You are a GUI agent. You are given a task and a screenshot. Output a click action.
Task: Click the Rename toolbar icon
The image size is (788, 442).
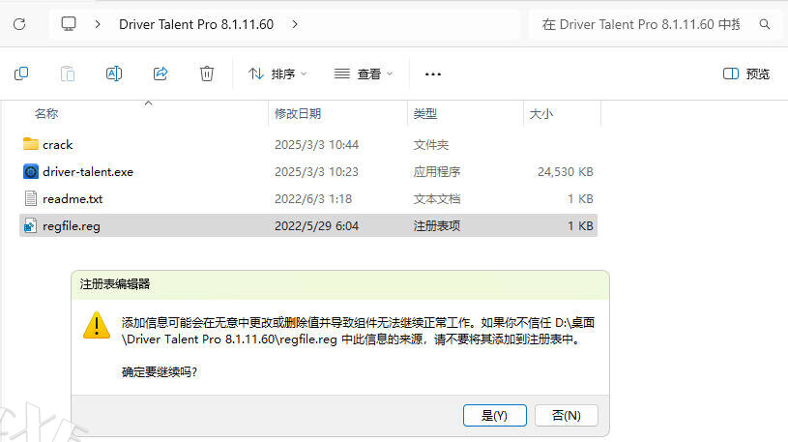pos(114,74)
